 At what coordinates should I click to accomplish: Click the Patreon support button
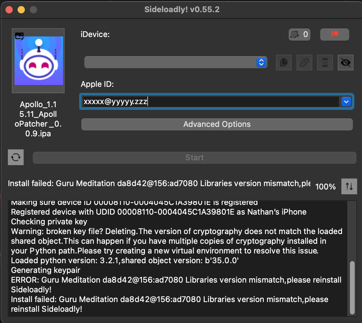coord(334,35)
